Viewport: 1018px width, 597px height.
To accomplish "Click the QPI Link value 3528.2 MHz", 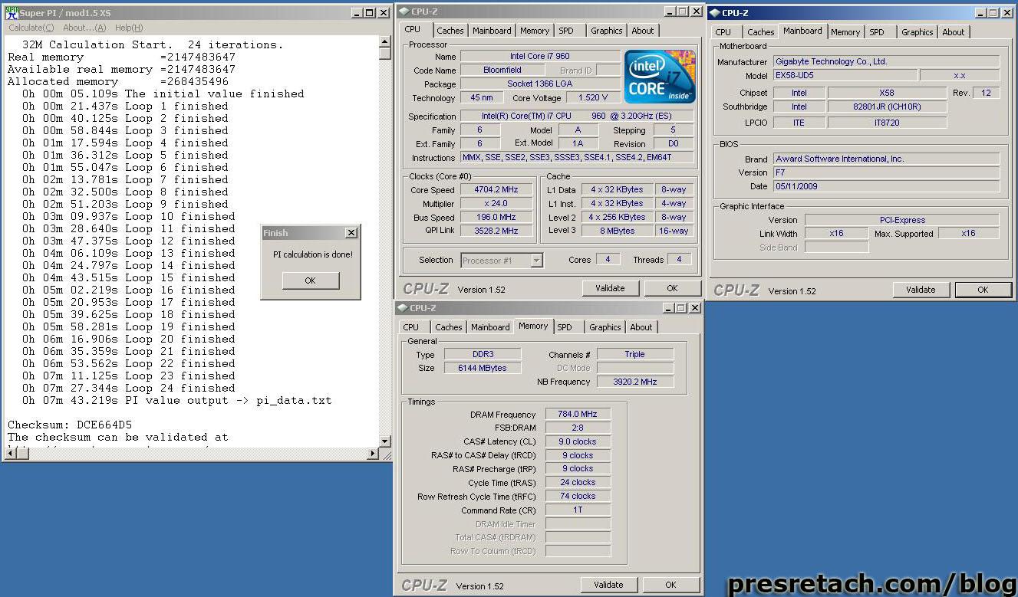I will click(496, 231).
